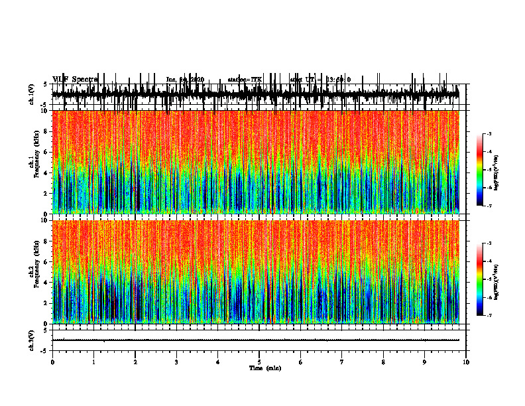
Task: Click the '6' kHz tick on ch.1 frequency axis
Action: point(46,152)
